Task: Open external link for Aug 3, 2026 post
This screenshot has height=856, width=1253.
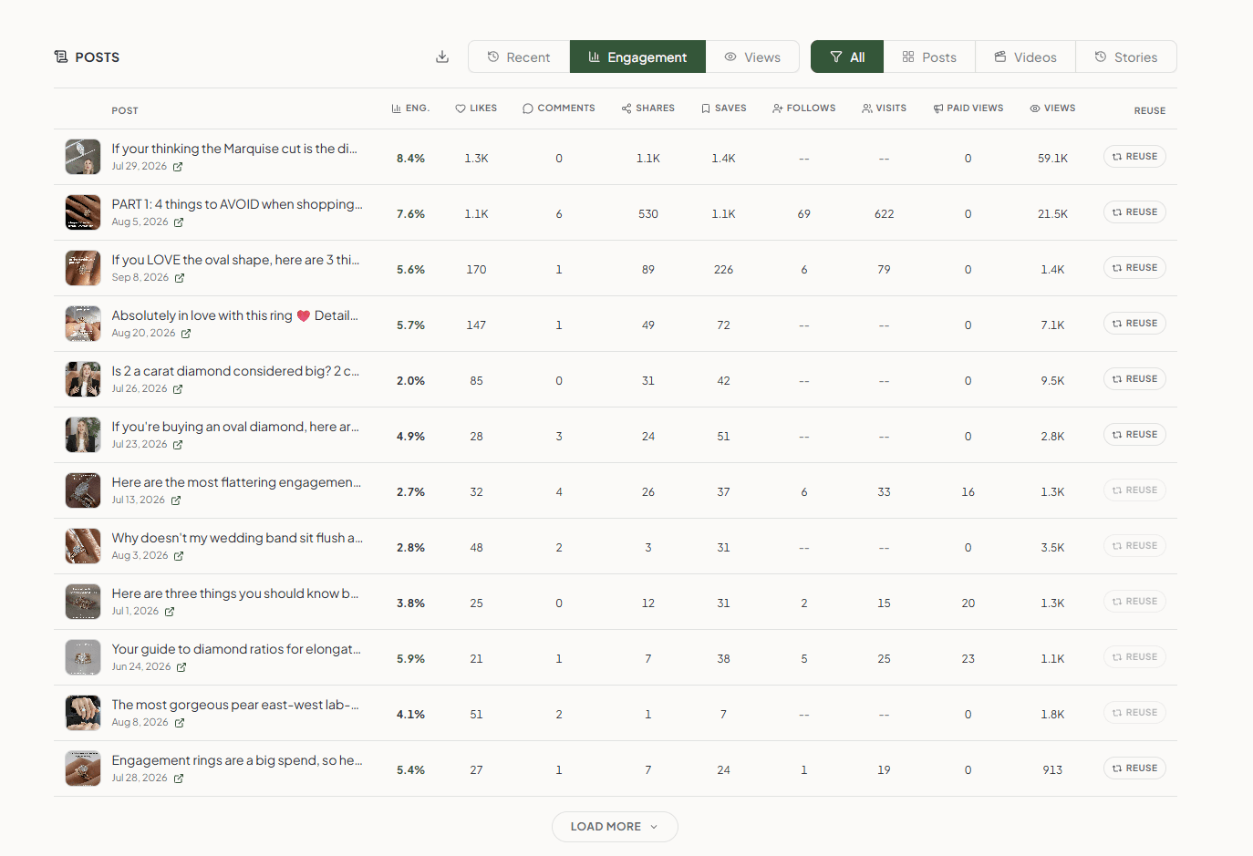Action: click(x=179, y=556)
